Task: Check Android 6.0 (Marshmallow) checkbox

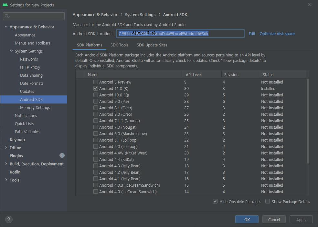Action: click(x=96, y=133)
